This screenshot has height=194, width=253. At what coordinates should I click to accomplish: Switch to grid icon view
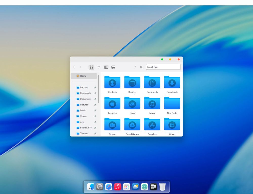pos(91,67)
